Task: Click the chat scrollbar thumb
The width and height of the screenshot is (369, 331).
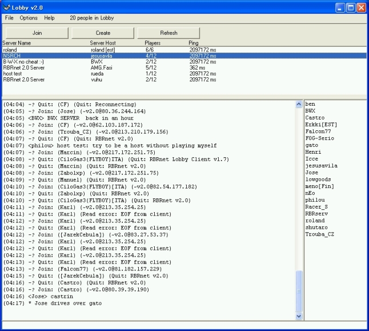Action: (x=298, y=290)
